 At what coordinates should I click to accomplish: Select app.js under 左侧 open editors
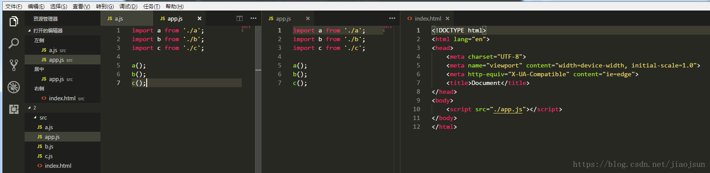point(63,60)
